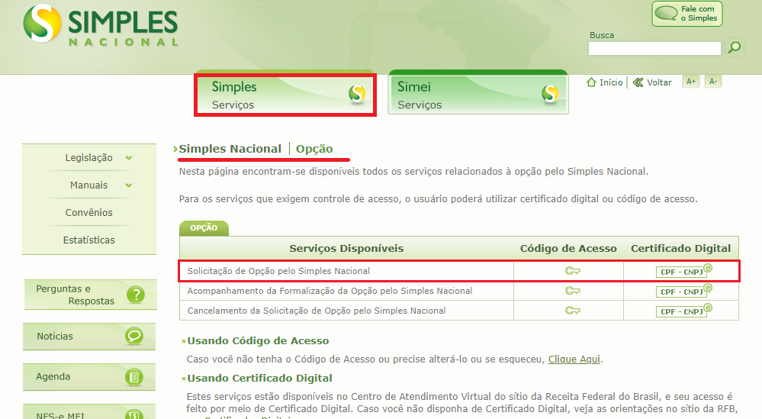
Task: Open Estatísticas in the sidebar
Action: pos(89,240)
